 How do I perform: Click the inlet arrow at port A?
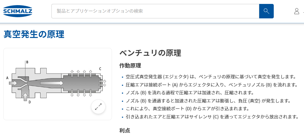13,83
